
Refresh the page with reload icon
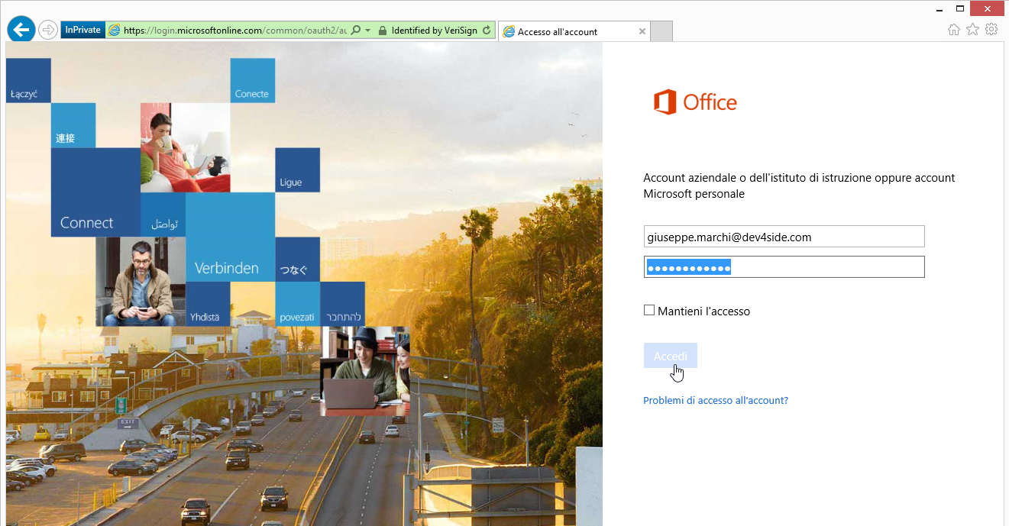[487, 31]
